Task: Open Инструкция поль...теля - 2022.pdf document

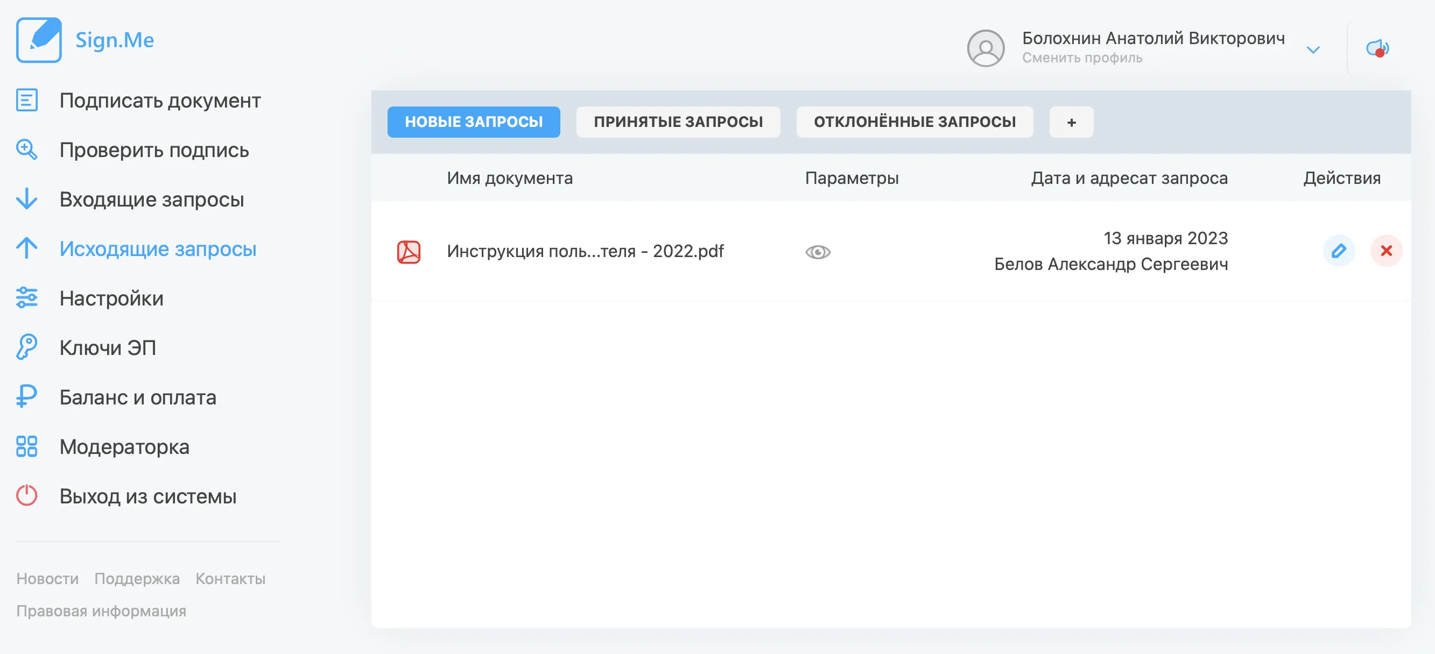Action: tap(585, 251)
